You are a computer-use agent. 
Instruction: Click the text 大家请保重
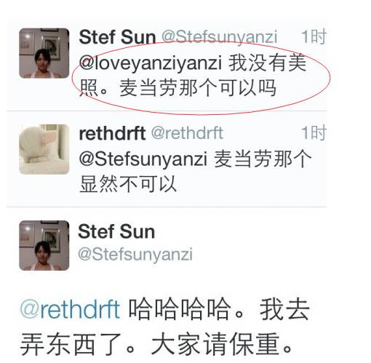click(x=215, y=344)
